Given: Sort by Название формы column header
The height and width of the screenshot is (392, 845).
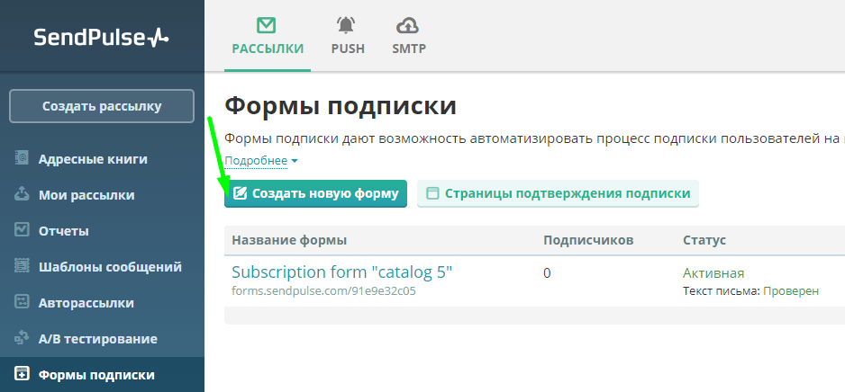Looking at the screenshot, I should click(289, 240).
